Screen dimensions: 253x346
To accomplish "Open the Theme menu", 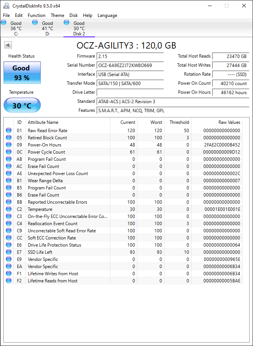I will (57, 15).
